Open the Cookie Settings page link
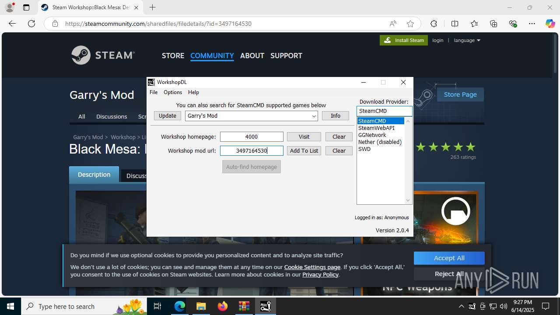This screenshot has width=560, height=315. click(x=312, y=267)
